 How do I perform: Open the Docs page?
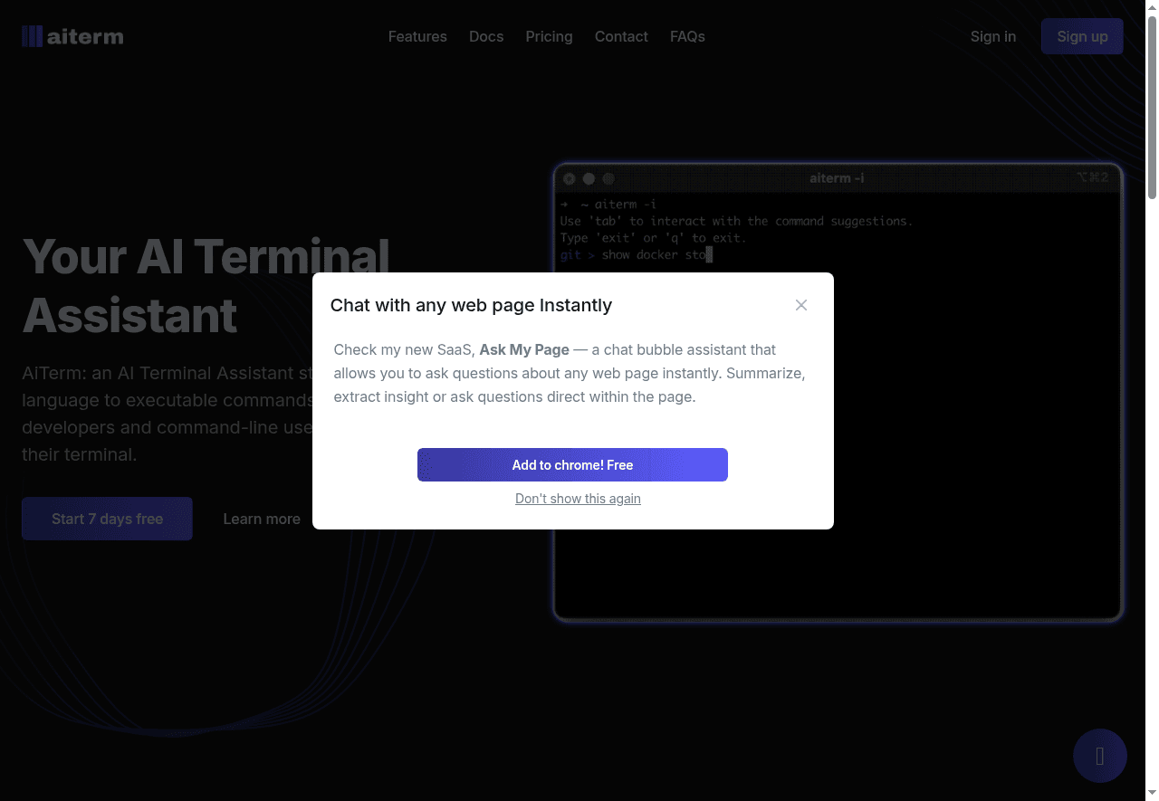click(486, 36)
